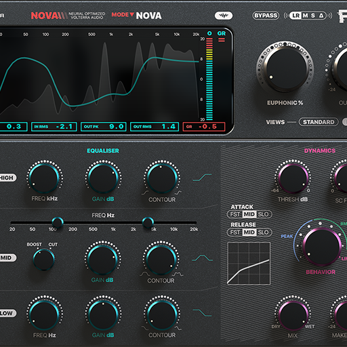This screenshot has height=347, width=347.
Task: Set ATTACK to MID
Action: click(249, 214)
